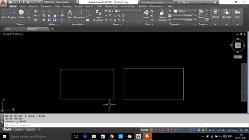Click the Move tool in Modify panel
The image size is (249, 140).
(x=44, y=11)
